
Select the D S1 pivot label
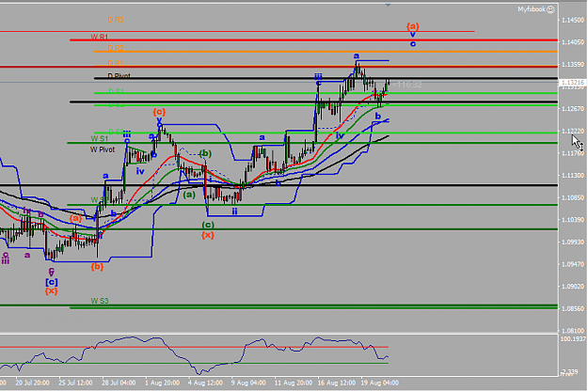point(116,91)
